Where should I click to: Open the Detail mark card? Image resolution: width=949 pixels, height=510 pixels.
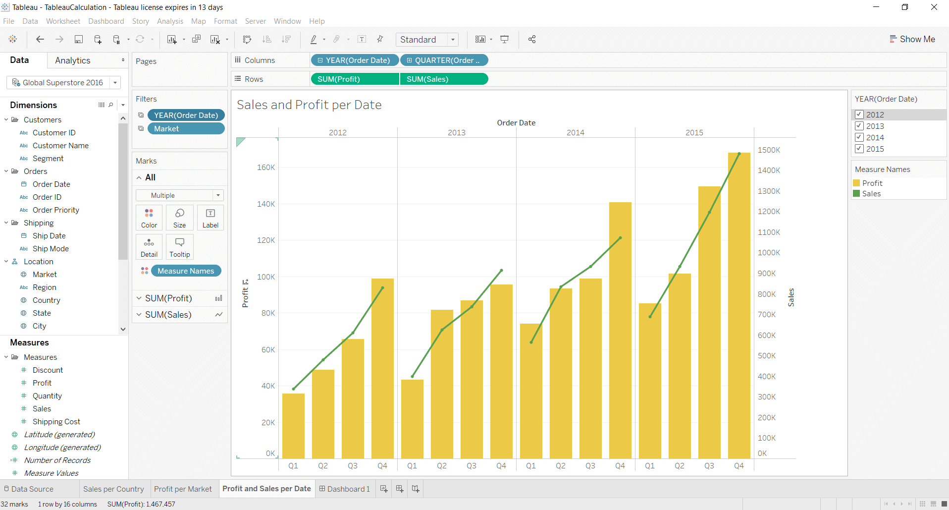coord(149,247)
